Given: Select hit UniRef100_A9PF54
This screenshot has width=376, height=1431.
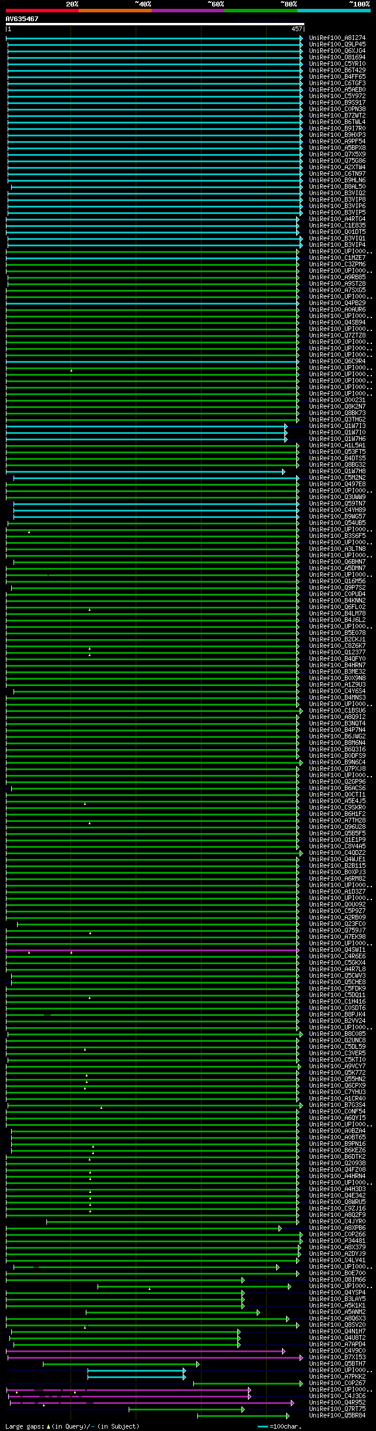Looking at the screenshot, I should coord(337,141).
